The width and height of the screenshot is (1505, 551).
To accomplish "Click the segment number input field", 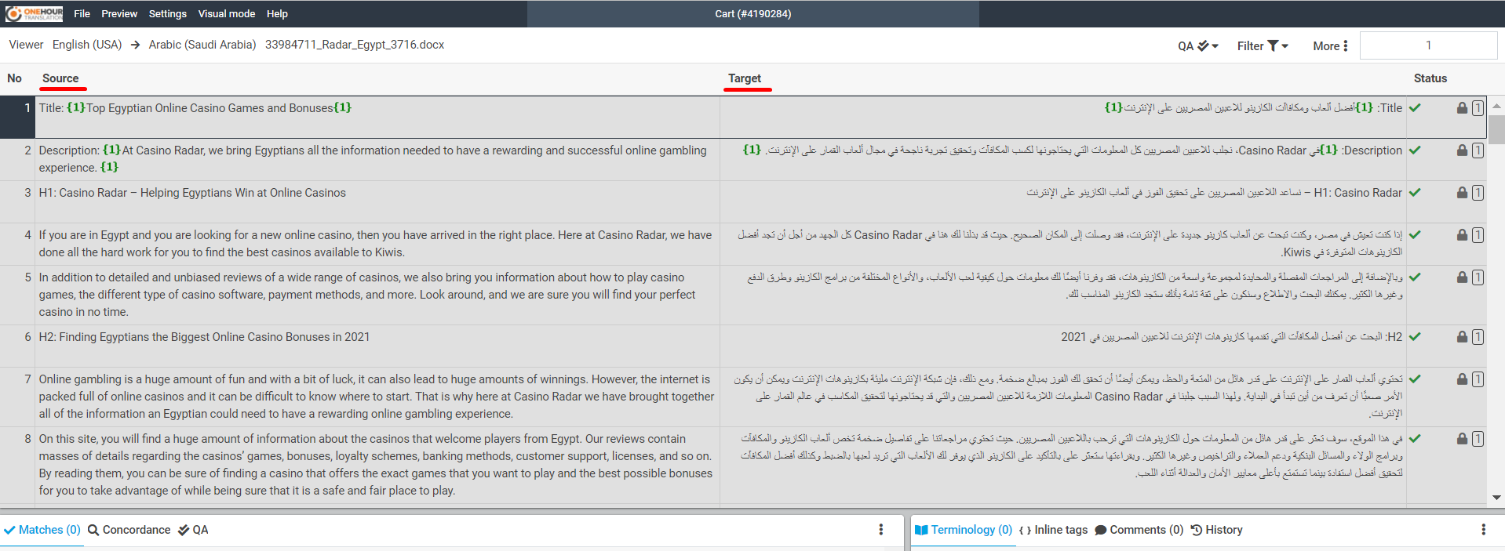I will (1428, 45).
